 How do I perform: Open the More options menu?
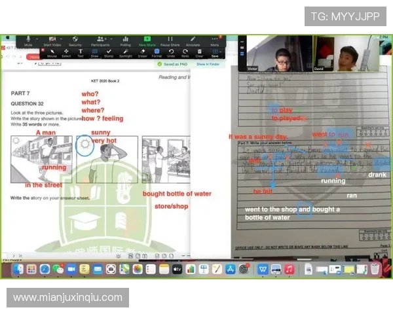(215, 41)
